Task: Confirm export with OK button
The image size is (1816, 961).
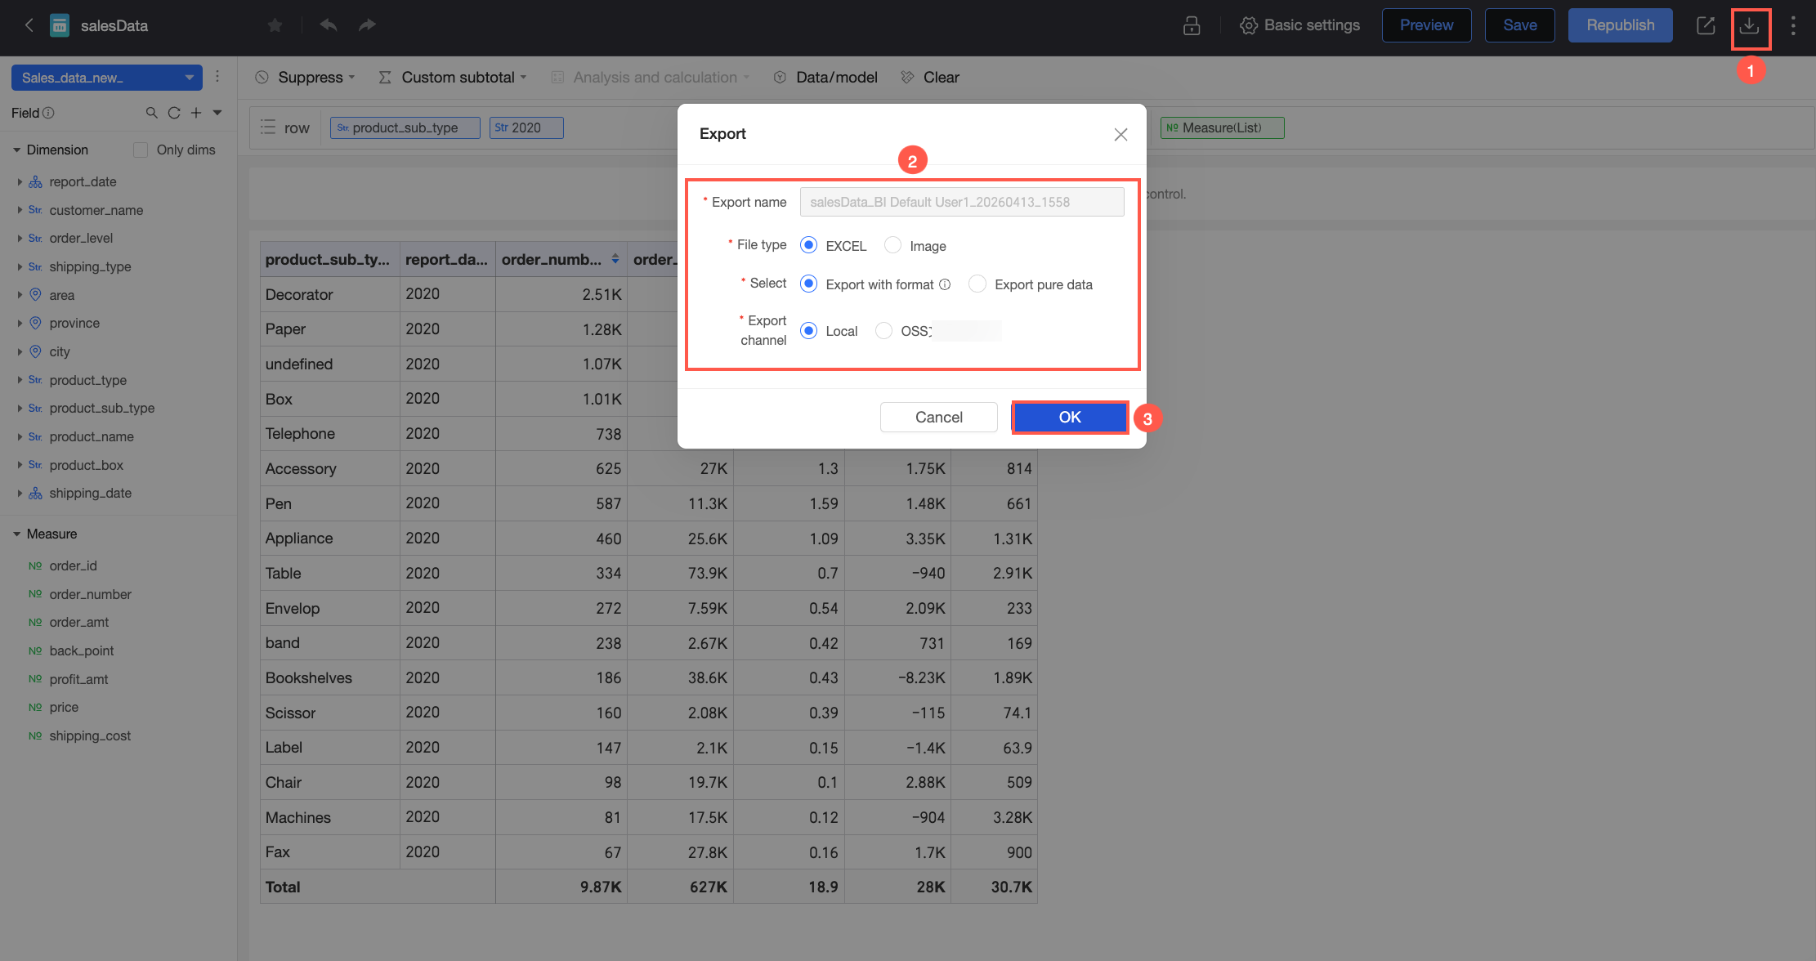Action: pyautogui.click(x=1070, y=417)
